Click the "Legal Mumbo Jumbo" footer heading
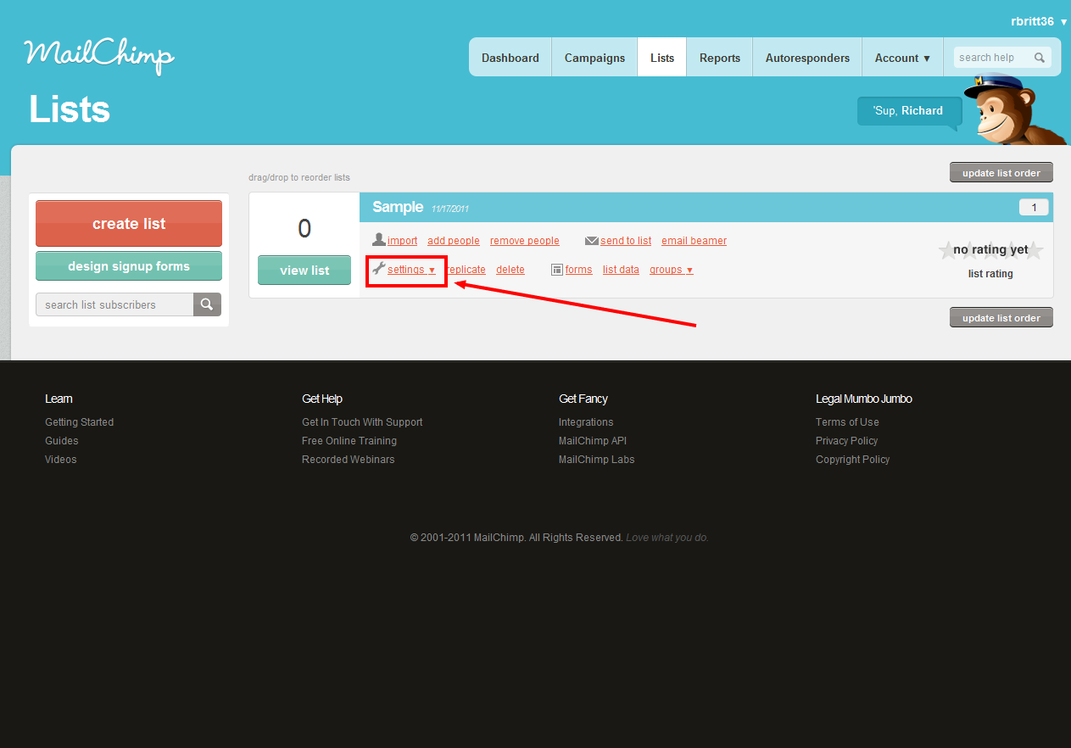 (x=864, y=399)
